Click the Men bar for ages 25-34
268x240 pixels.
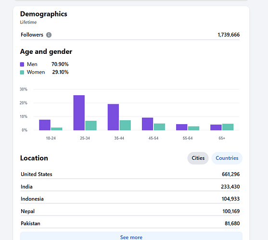[79, 113]
